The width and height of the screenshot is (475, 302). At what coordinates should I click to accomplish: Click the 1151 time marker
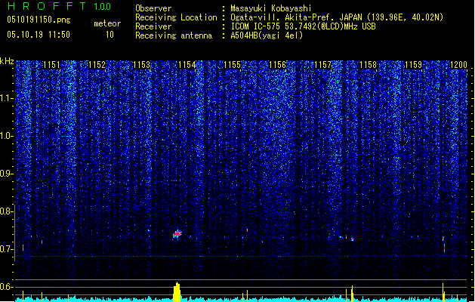pyautogui.click(x=51, y=65)
